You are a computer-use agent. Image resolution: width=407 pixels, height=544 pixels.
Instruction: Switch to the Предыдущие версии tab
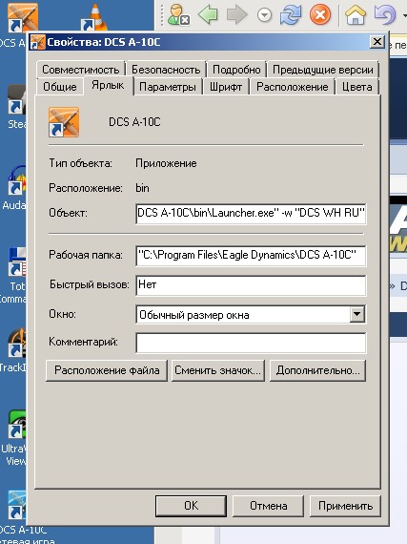tap(323, 70)
